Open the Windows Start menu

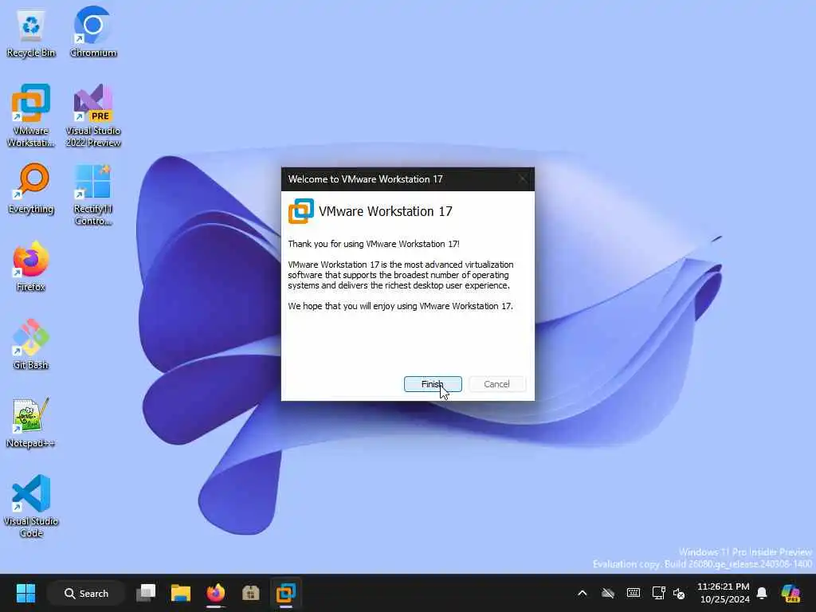tap(25, 593)
